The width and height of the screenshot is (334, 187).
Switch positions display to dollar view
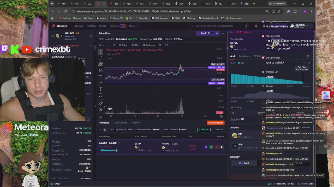pyautogui.click(x=105, y=130)
